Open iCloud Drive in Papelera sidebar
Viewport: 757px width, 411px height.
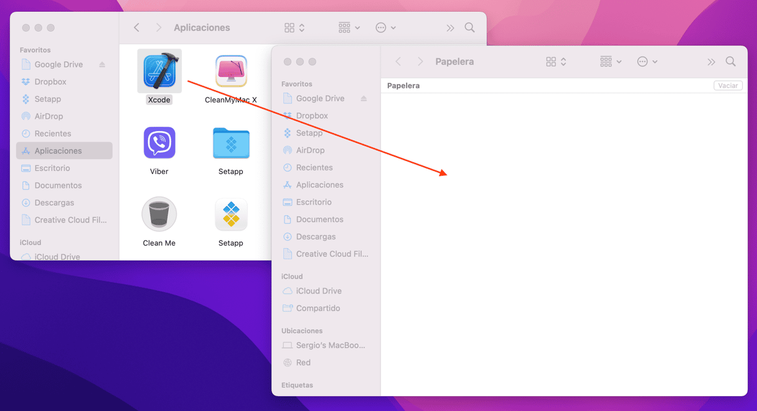(x=318, y=291)
